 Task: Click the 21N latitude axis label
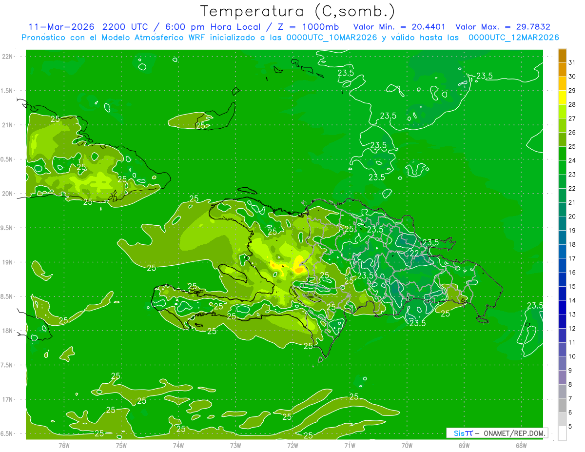point(8,125)
